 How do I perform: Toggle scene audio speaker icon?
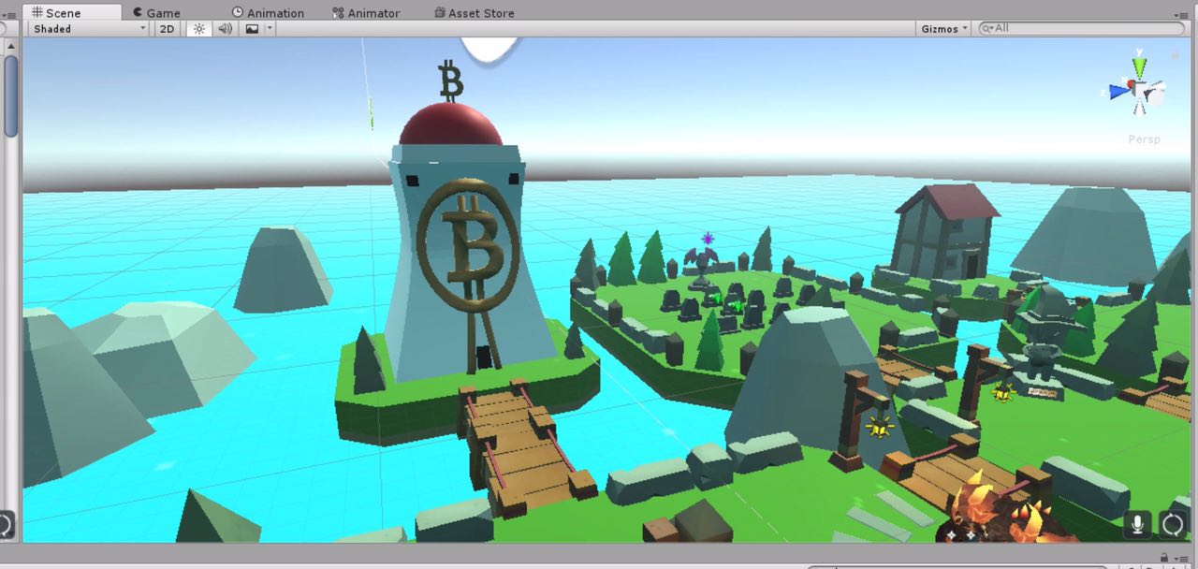point(225,29)
